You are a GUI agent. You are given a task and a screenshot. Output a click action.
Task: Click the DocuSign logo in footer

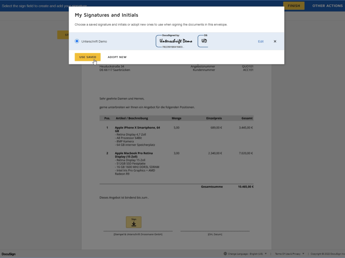point(9,254)
